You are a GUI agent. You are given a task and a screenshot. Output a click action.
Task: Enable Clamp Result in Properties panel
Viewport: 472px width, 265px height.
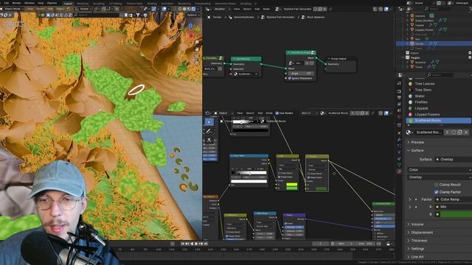(x=436, y=185)
